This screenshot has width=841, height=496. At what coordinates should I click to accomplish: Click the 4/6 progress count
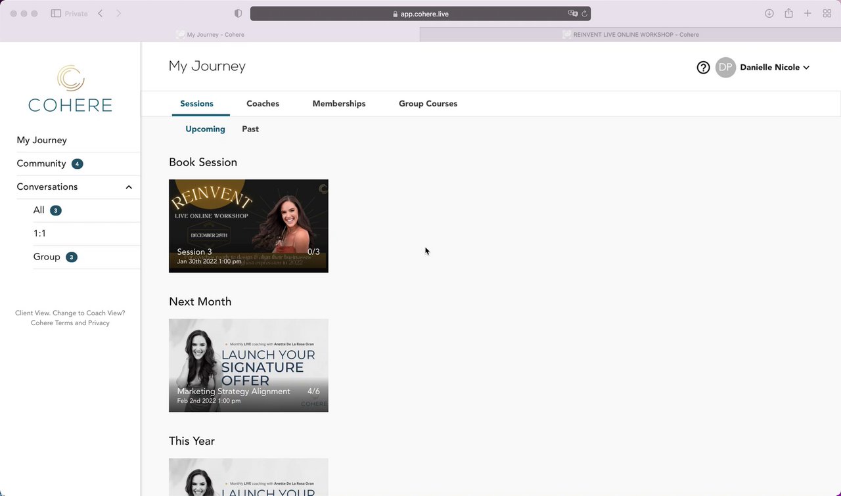[x=313, y=392]
